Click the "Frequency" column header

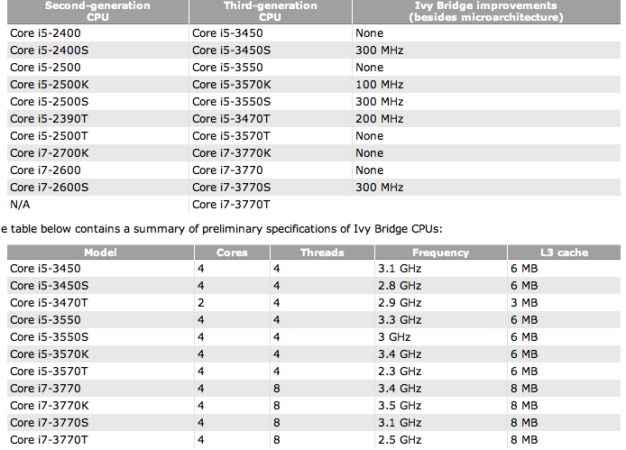point(441,253)
